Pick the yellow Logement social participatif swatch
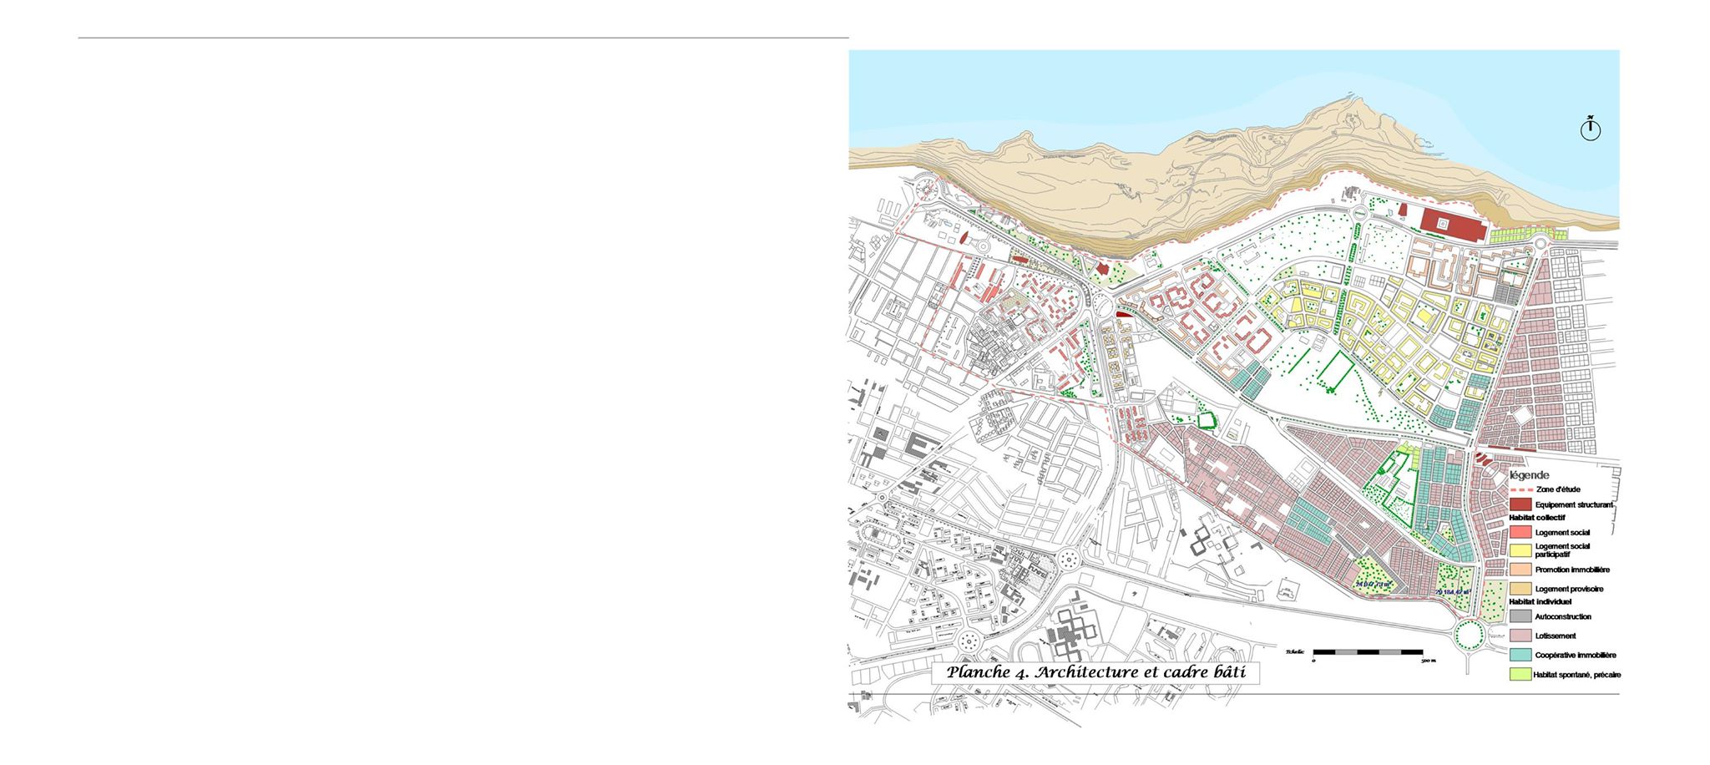Image resolution: width=1710 pixels, height=765 pixels. point(1520,550)
